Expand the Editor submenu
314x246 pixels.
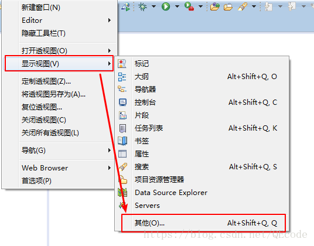[59, 20]
